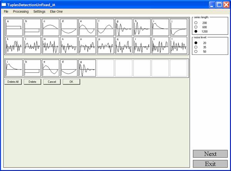Select thumbnail j, the negative decay pulse

click(178, 27)
